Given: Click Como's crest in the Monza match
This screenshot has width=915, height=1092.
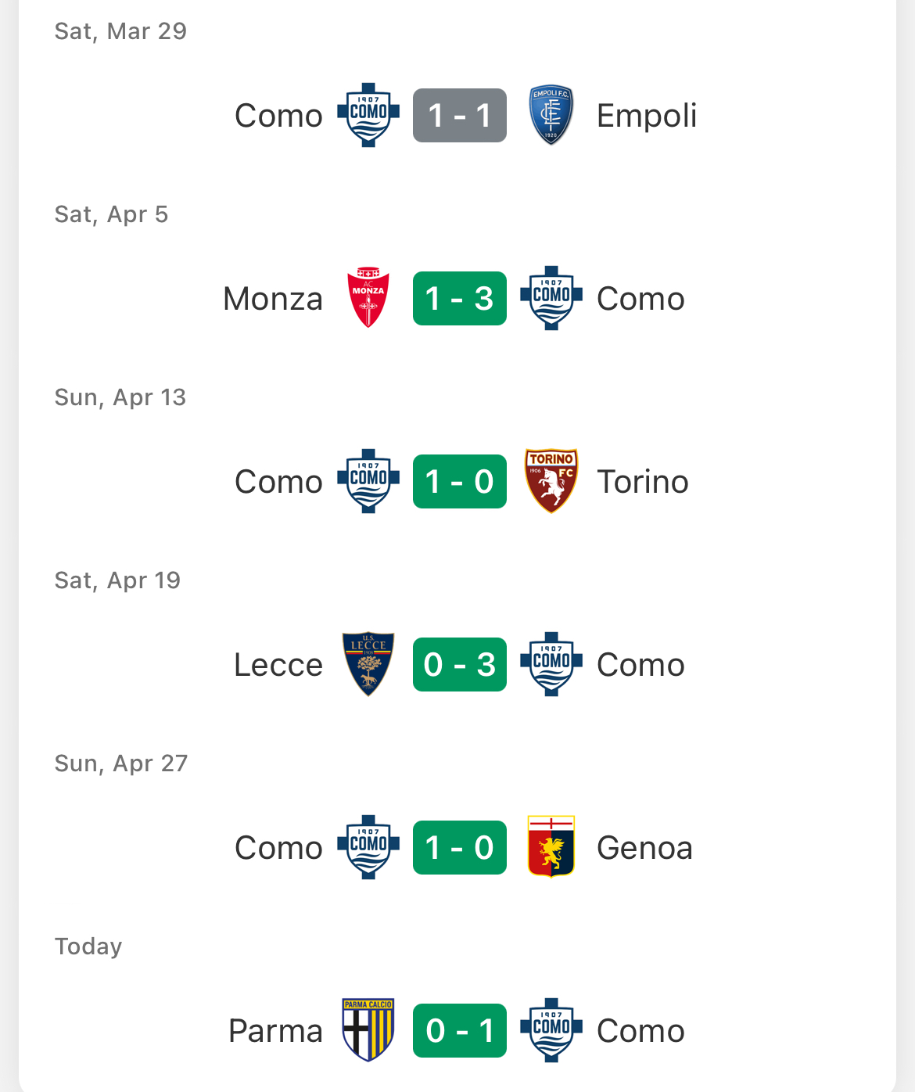Looking at the screenshot, I should click(551, 298).
